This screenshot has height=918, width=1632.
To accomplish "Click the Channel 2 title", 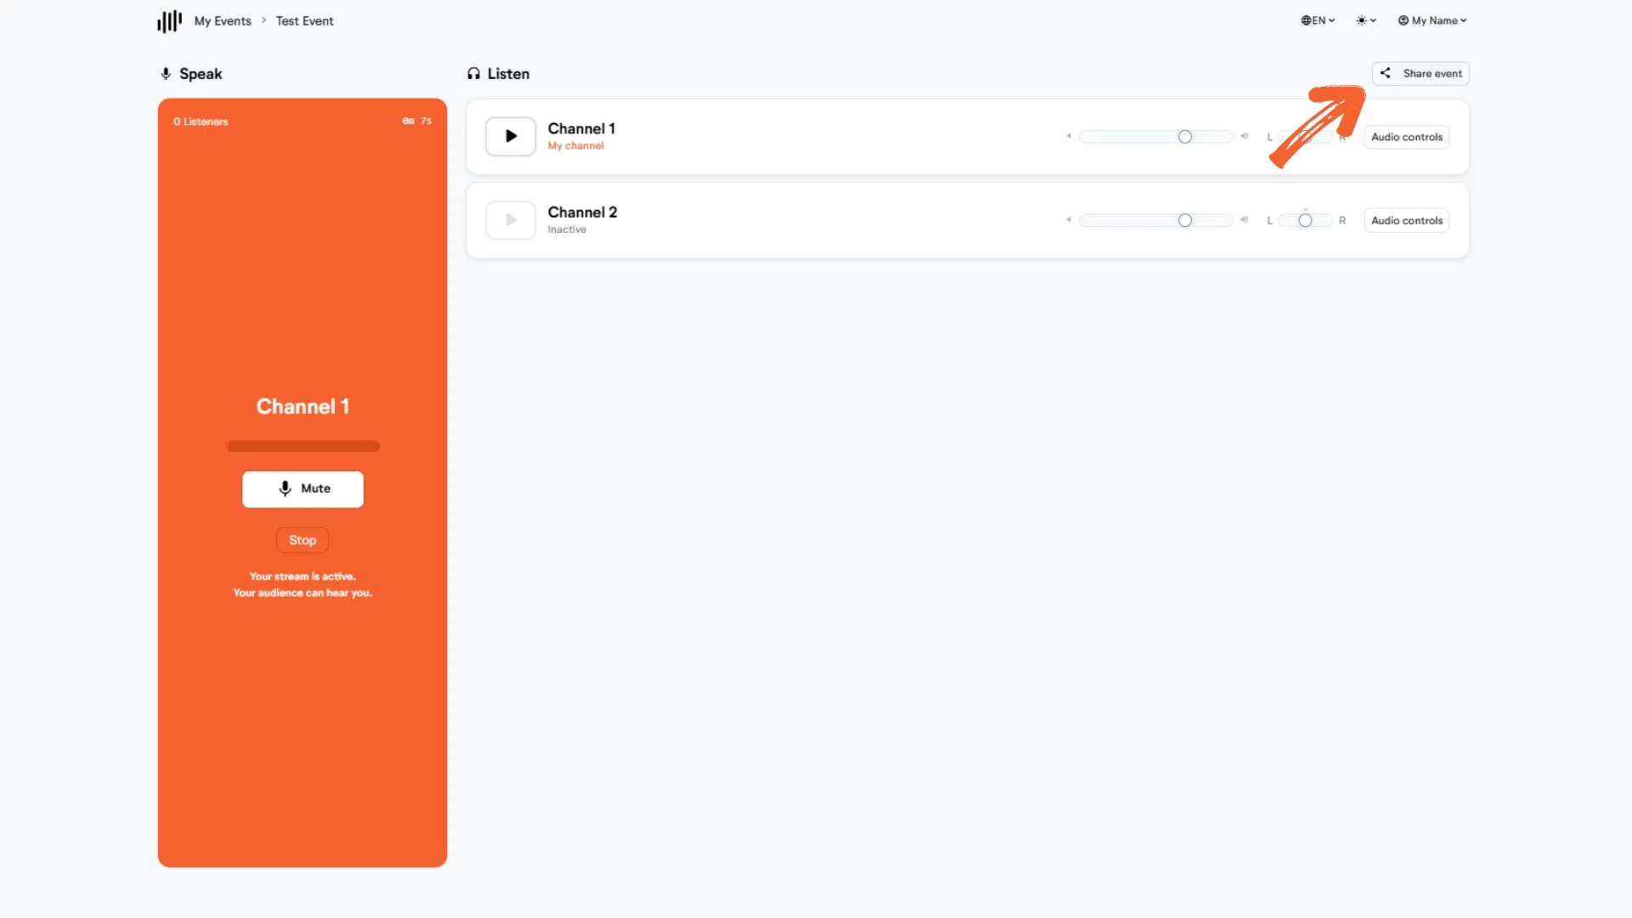I will [582, 212].
